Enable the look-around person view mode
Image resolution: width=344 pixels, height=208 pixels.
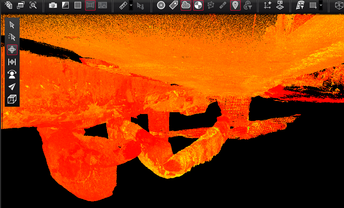[x=12, y=74]
